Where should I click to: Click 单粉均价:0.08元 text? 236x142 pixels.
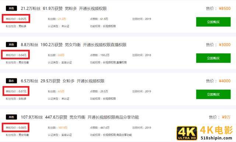16,128
